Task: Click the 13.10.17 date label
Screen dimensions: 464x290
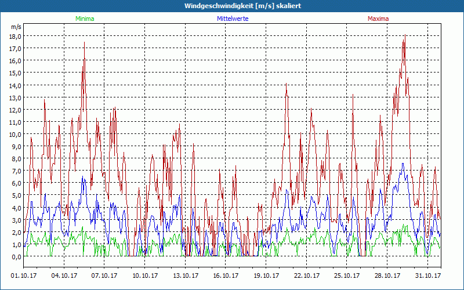Action: coord(186,275)
